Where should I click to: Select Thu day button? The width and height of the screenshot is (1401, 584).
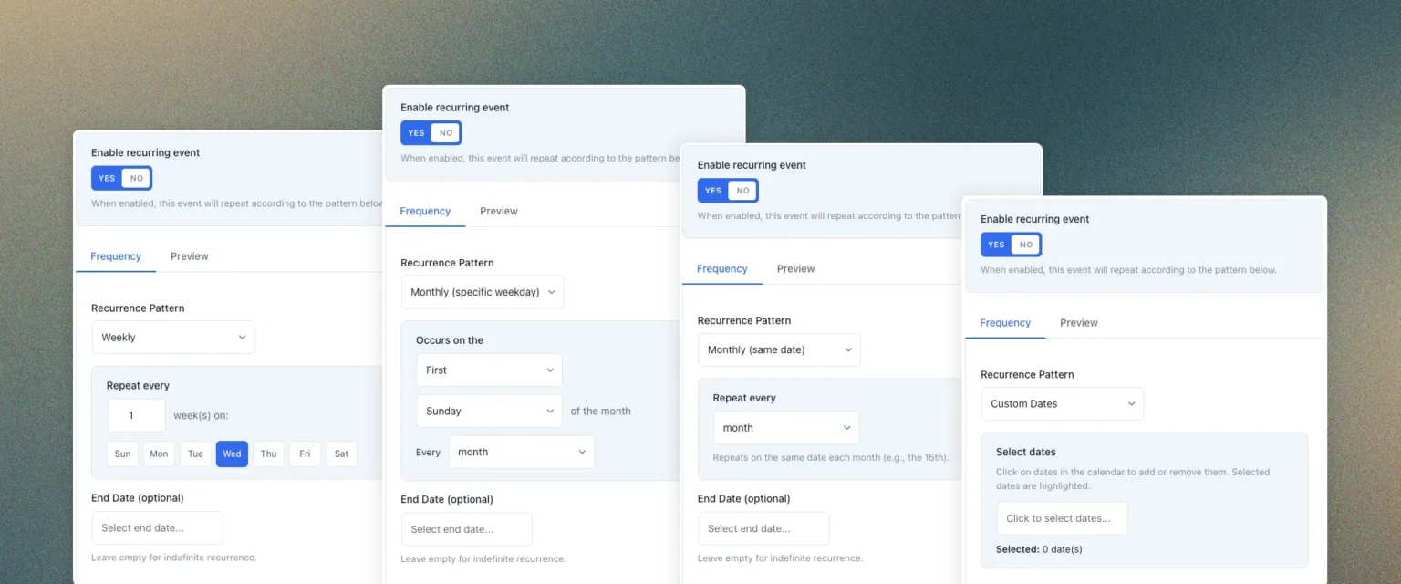[268, 454]
